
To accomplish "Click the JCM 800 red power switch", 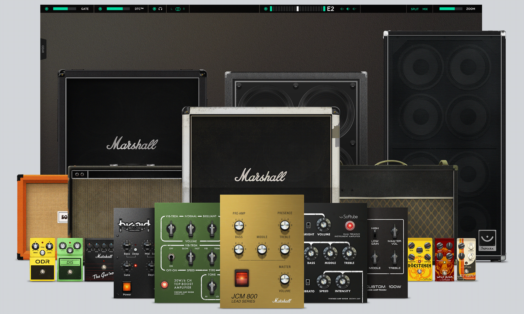I will tap(242, 278).
